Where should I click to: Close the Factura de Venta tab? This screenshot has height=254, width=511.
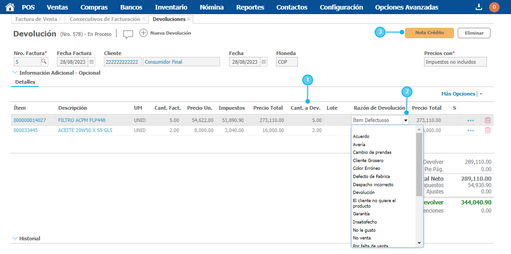click(x=61, y=19)
